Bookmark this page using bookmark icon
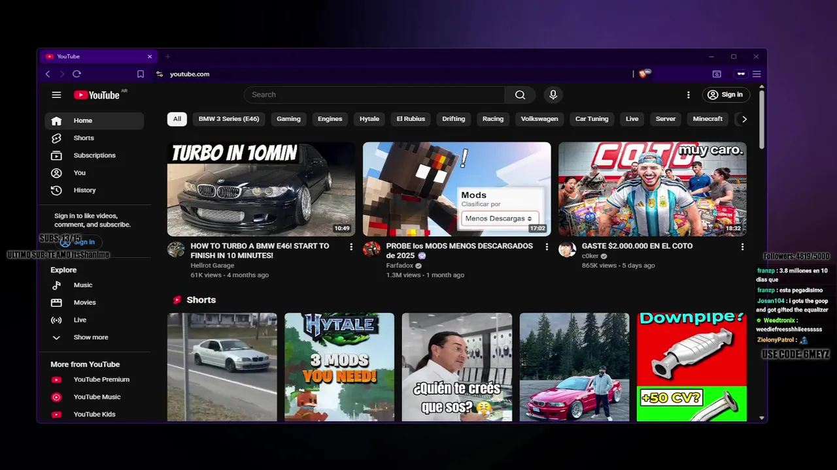Screen dimensions: 837x470 click(x=140, y=74)
